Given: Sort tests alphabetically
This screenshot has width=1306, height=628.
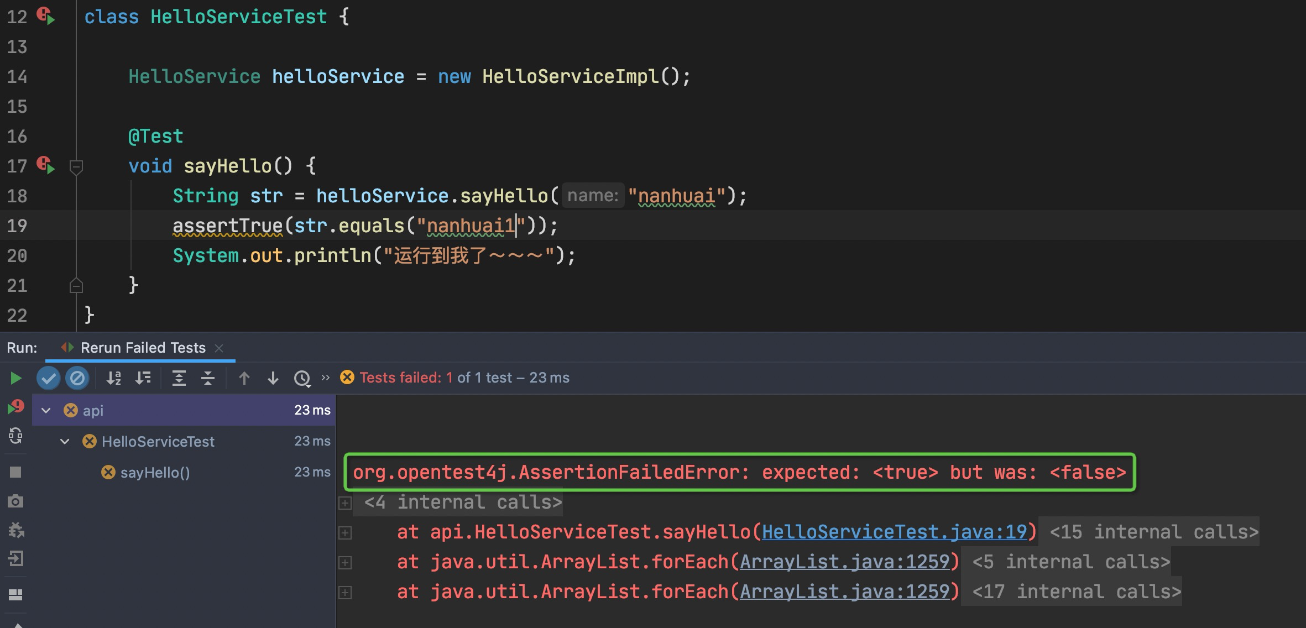Looking at the screenshot, I should point(114,378).
